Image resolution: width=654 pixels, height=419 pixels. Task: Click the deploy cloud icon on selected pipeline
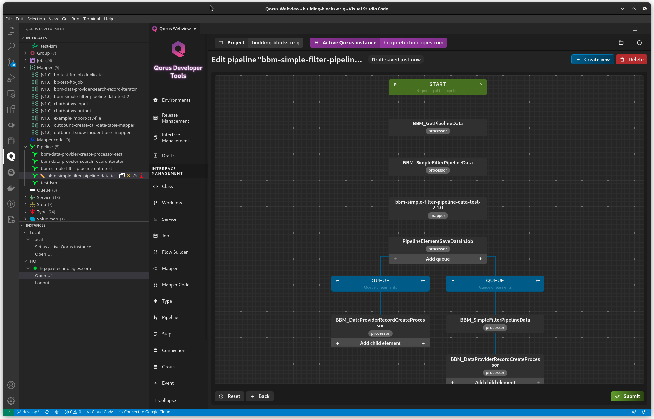pyautogui.click(x=135, y=176)
